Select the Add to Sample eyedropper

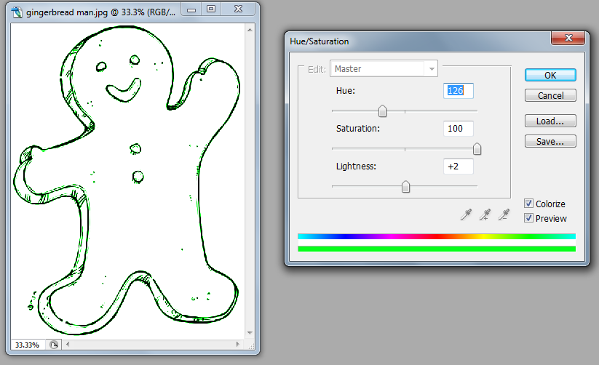point(485,215)
